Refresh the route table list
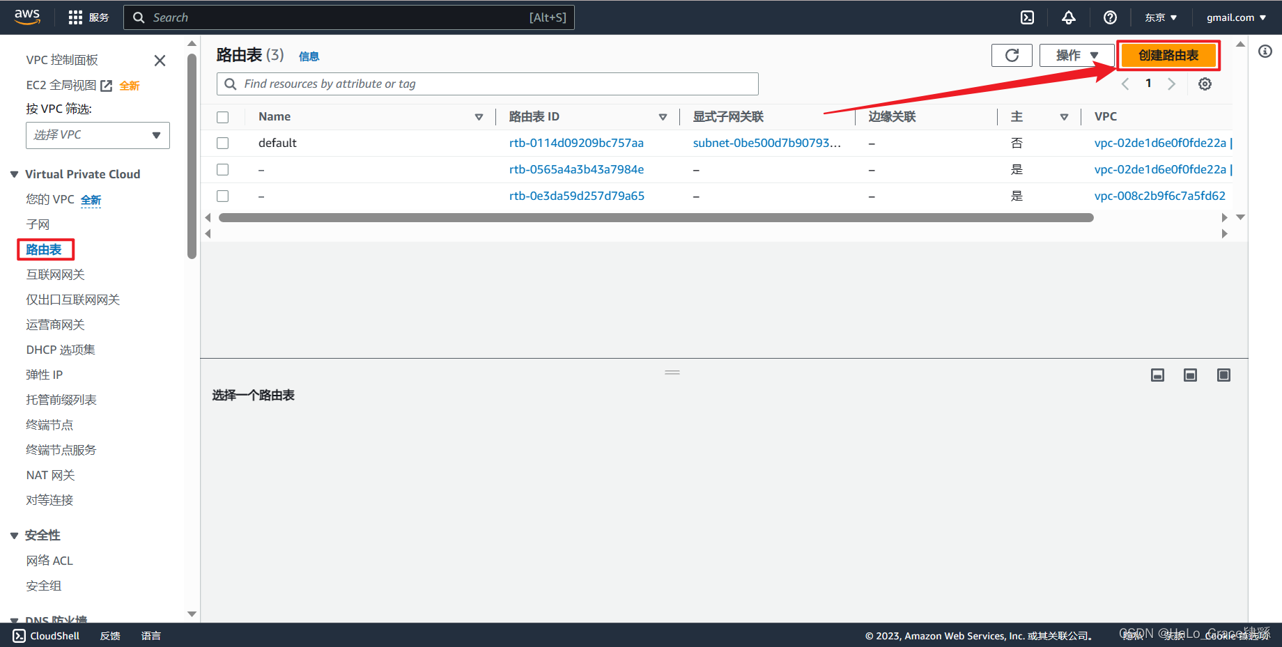 (1012, 55)
